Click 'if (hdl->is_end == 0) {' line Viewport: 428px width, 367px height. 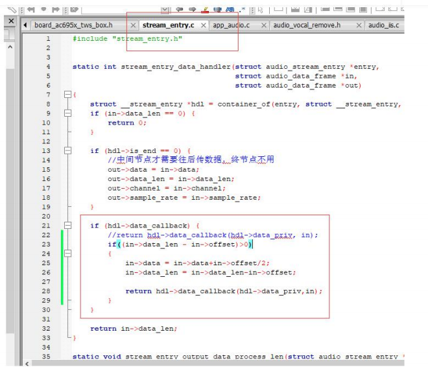(x=140, y=151)
